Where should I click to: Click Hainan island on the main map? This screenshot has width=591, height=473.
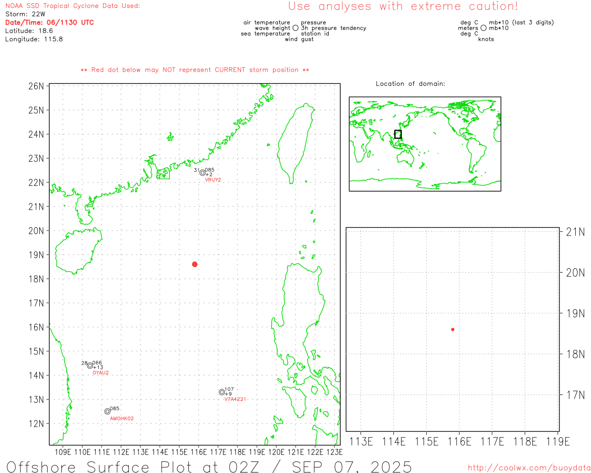(78, 251)
